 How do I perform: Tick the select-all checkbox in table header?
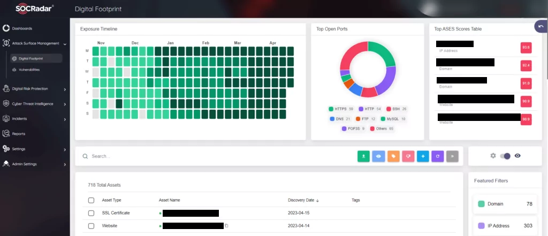tap(91, 200)
